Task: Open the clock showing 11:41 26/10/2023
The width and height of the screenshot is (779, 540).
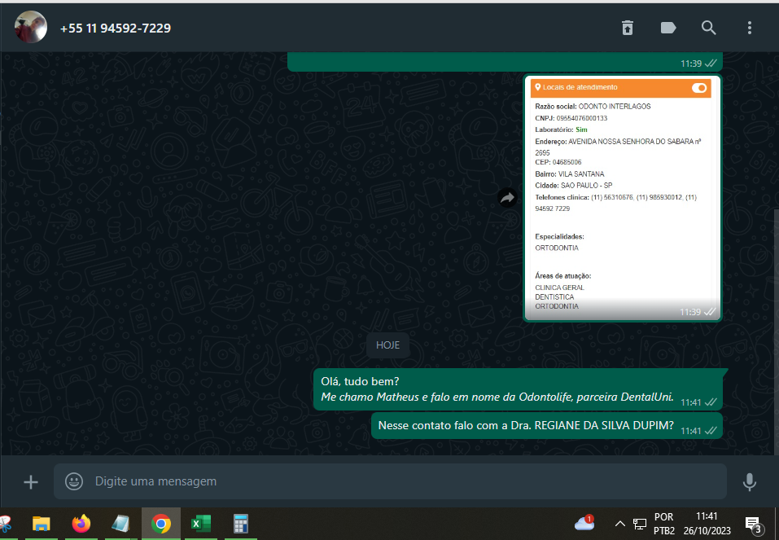Action: tap(707, 524)
